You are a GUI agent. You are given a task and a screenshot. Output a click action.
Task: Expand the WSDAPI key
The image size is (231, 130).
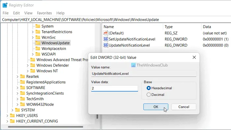click(33, 54)
